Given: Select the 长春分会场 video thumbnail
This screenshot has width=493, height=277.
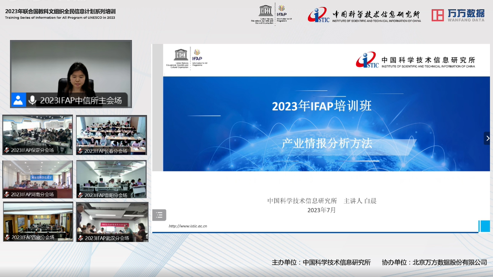Looking at the screenshot, I should pyautogui.click(x=111, y=135).
